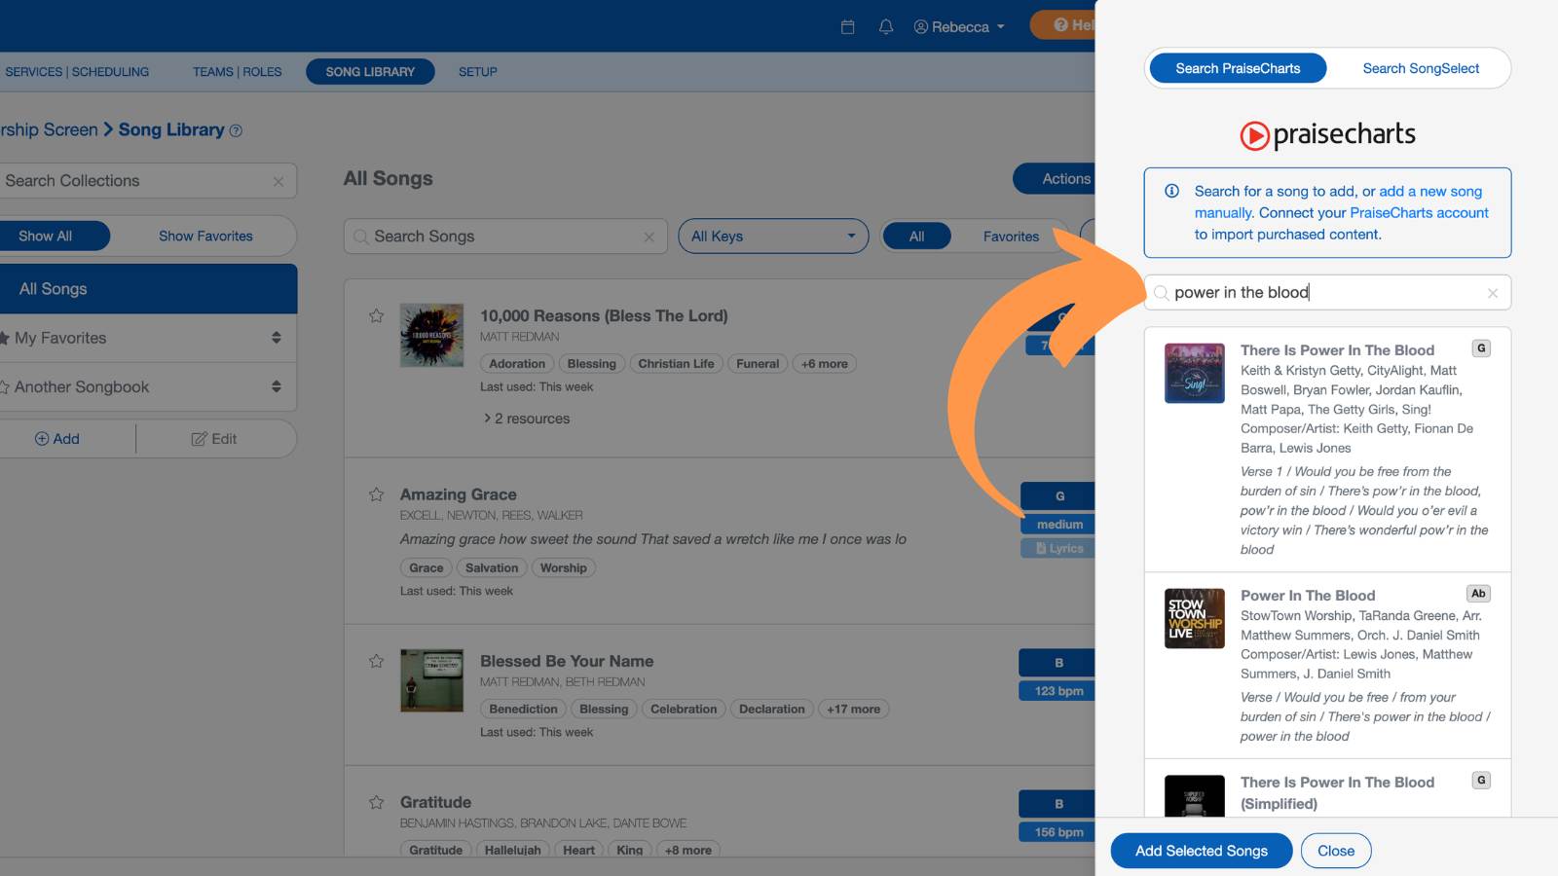Go to Worship Screen breadcrumb link

[49, 129]
